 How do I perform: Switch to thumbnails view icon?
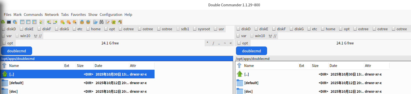coord(34,22)
